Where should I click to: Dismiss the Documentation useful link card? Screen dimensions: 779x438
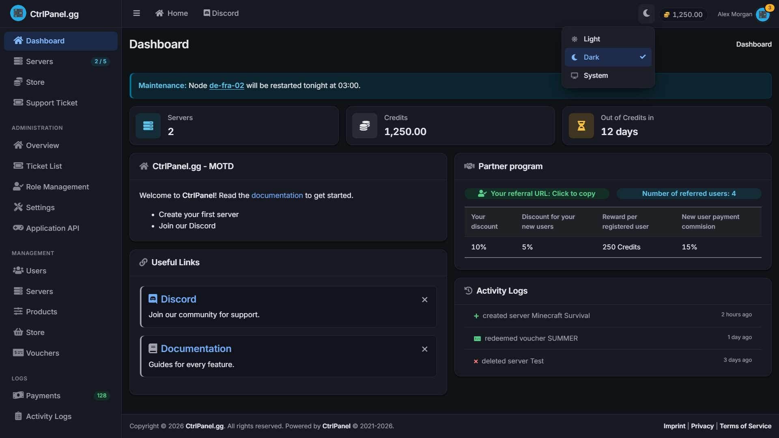click(425, 349)
